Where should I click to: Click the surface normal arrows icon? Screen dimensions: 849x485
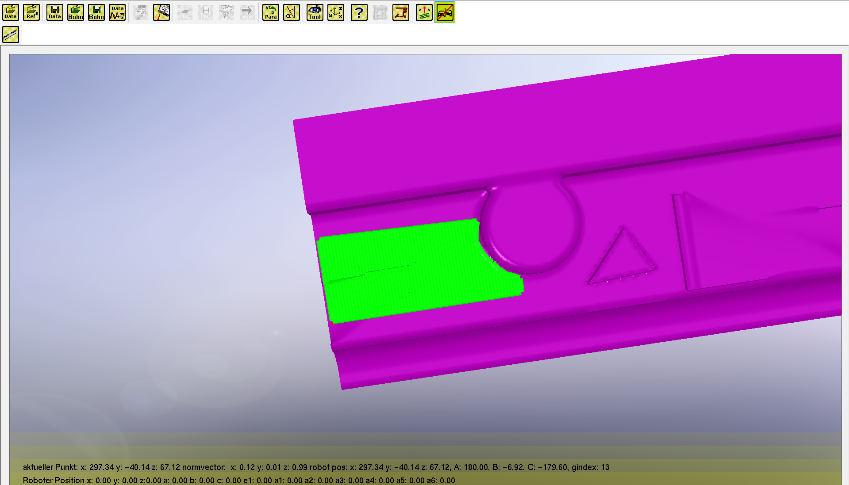(x=424, y=12)
